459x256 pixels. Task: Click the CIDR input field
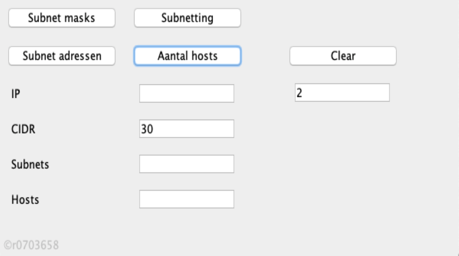[x=186, y=129]
